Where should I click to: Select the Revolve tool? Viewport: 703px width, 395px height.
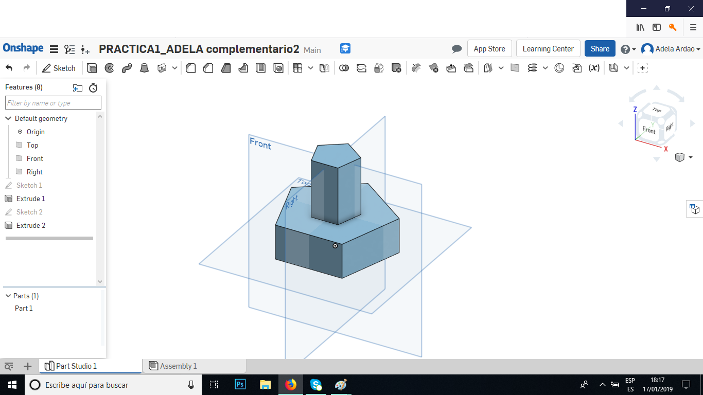pyautogui.click(x=110, y=68)
